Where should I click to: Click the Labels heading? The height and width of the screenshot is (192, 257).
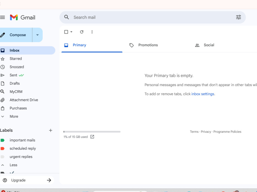pos(6,130)
